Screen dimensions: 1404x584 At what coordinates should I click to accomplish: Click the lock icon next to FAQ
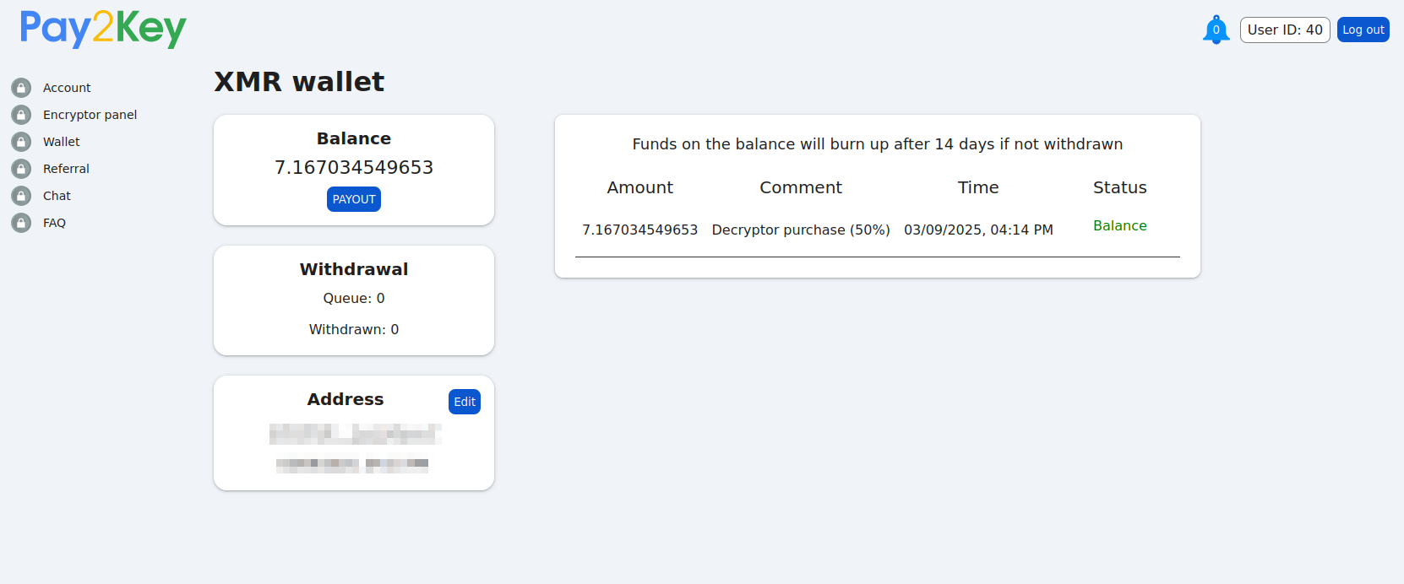click(x=21, y=223)
